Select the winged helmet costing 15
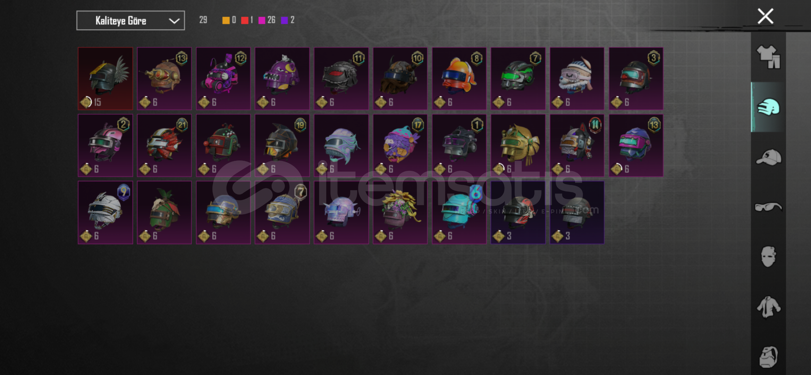The width and height of the screenshot is (811, 375). click(105, 79)
